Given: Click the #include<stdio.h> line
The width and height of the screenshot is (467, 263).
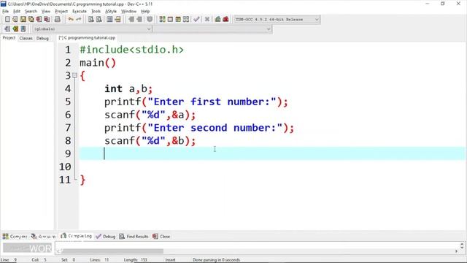Looking at the screenshot, I should (131, 50).
